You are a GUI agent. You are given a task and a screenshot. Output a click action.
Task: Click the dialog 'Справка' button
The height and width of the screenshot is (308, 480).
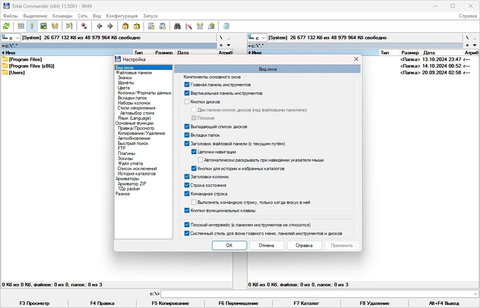[304, 245]
